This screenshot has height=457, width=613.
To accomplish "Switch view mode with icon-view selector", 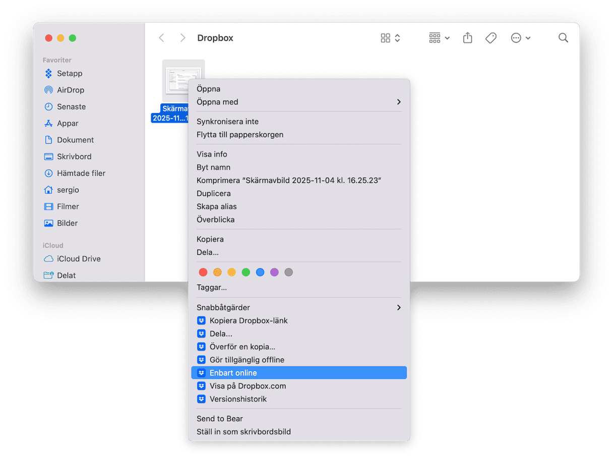I will pyautogui.click(x=391, y=38).
